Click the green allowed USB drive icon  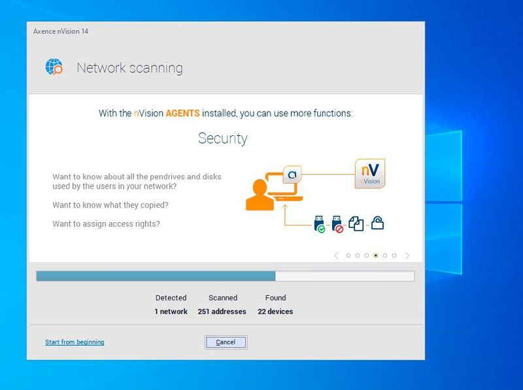coord(320,223)
